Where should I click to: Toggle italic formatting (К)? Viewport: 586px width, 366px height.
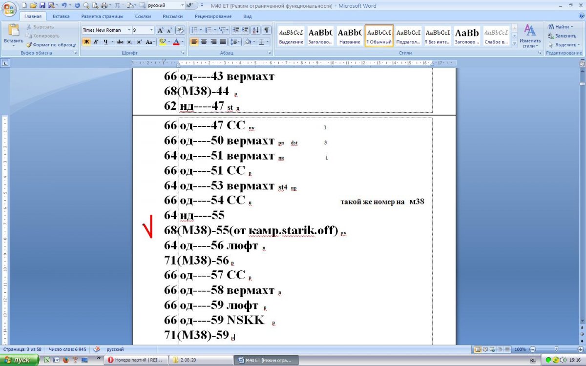[x=96, y=42]
